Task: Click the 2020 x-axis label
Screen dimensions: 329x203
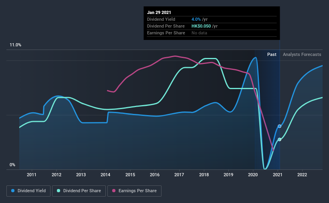Action: [253, 175]
